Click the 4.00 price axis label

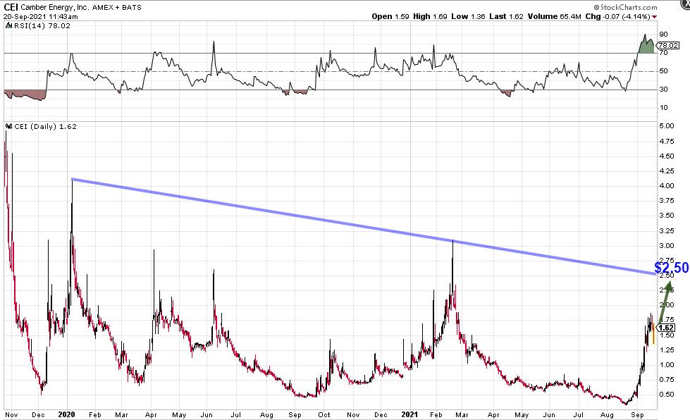point(666,185)
